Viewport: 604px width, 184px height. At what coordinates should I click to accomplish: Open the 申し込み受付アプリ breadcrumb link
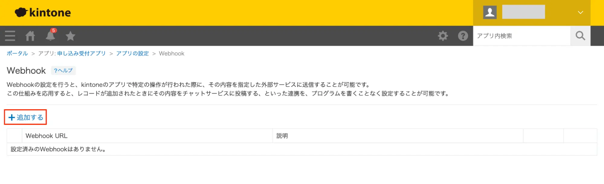pos(82,53)
